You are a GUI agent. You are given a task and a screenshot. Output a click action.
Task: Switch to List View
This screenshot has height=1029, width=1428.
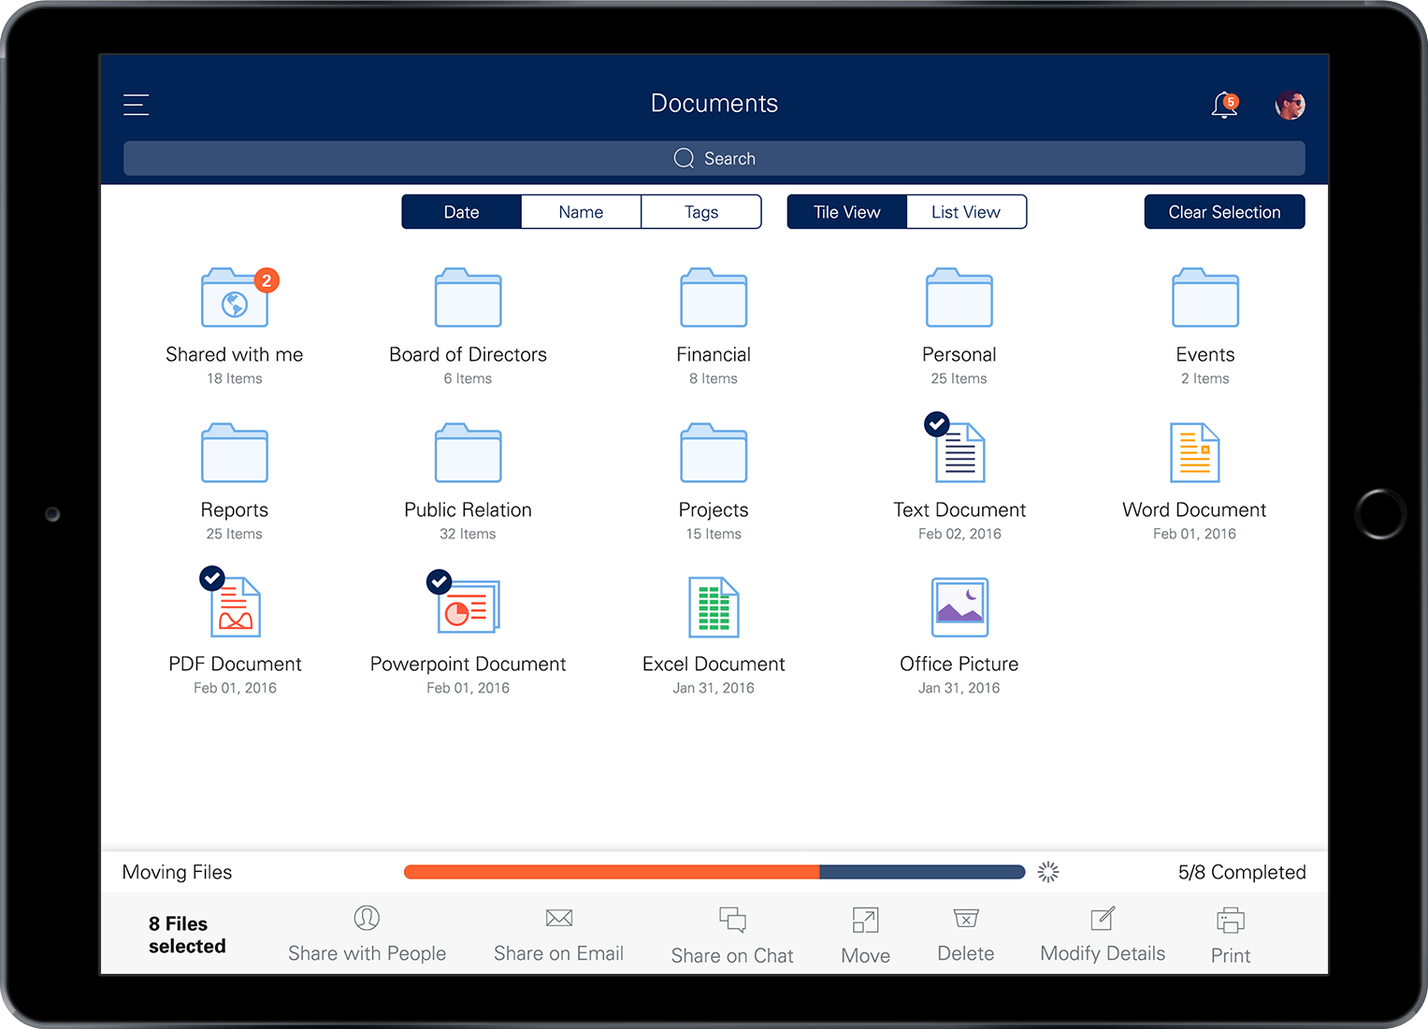point(966,212)
